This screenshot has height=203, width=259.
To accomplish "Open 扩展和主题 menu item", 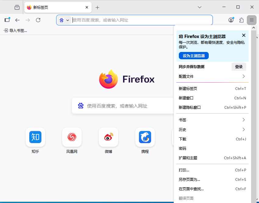I will pyautogui.click(x=212, y=158).
